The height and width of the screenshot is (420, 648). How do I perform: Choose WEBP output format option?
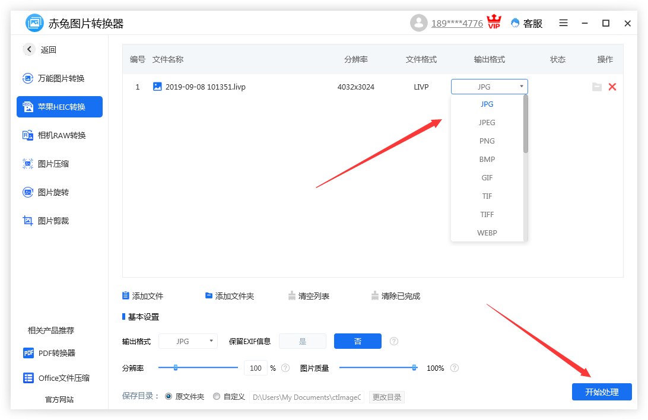tap(487, 233)
